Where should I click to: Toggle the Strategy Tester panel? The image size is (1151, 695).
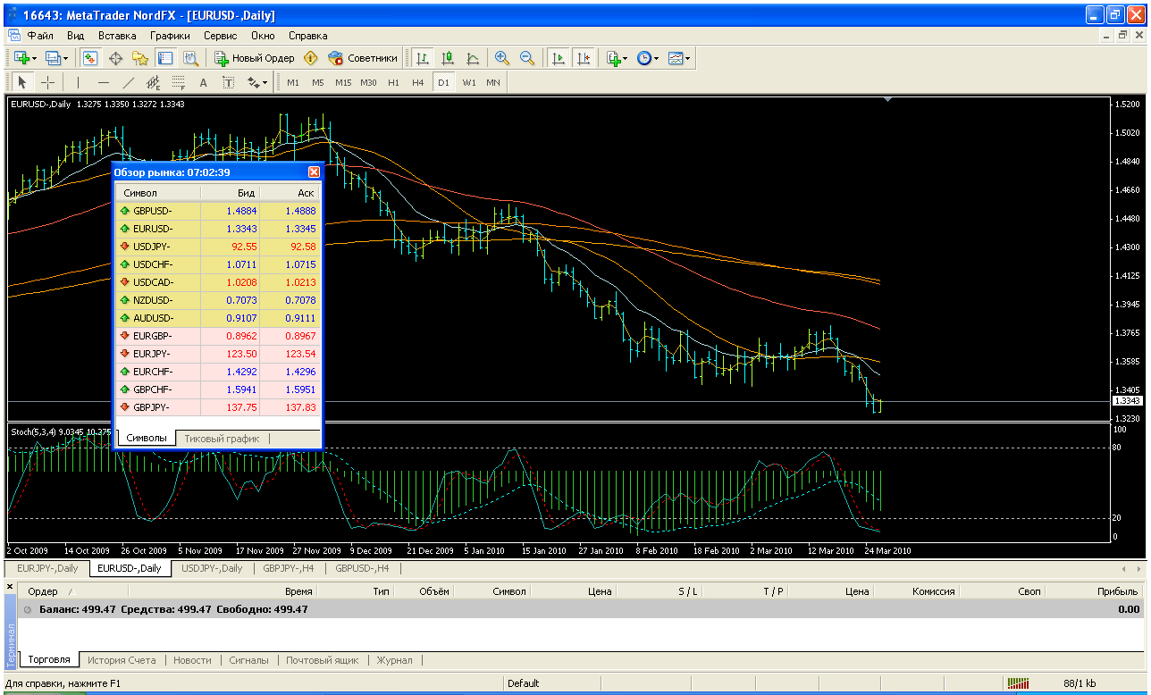190,58
